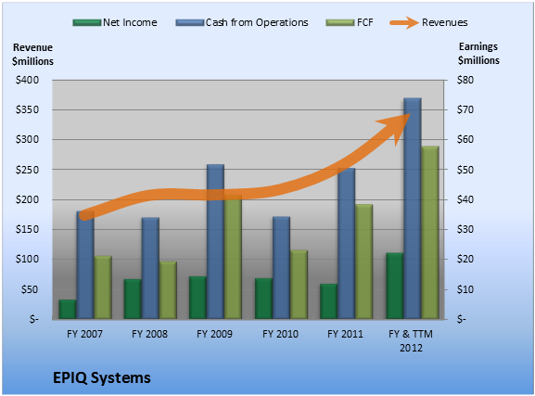The width and height of the screenshot is (535, 396).
Task: Click the 'FY 2011' axis label
Action: tap(345, 334)
